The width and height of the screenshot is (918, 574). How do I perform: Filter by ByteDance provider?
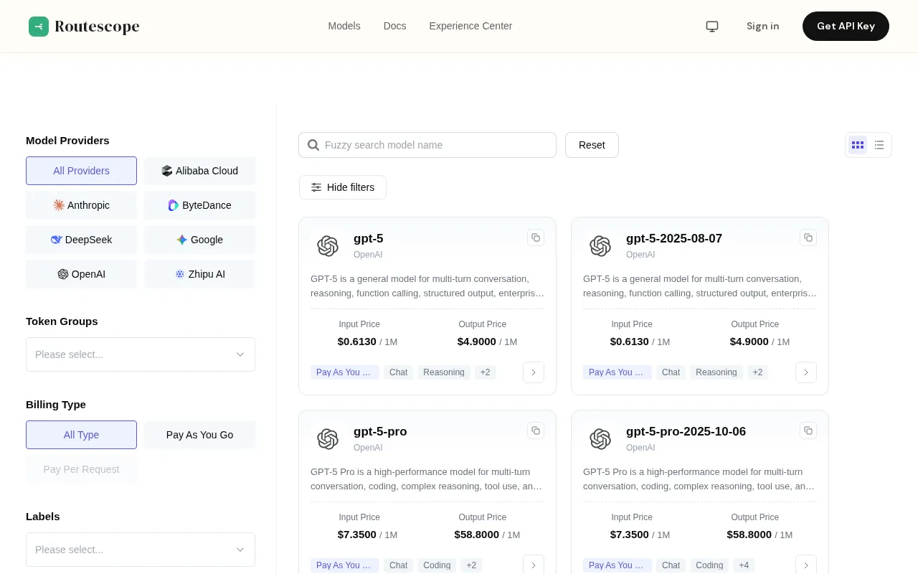tap(199, 205)
